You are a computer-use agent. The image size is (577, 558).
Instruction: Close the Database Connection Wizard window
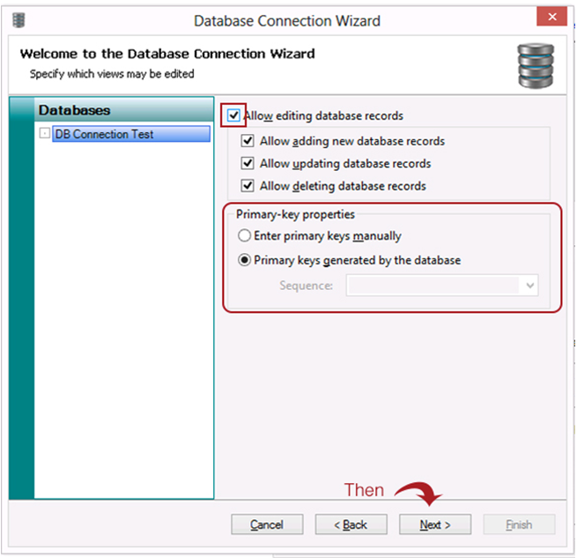click(551, 17)
